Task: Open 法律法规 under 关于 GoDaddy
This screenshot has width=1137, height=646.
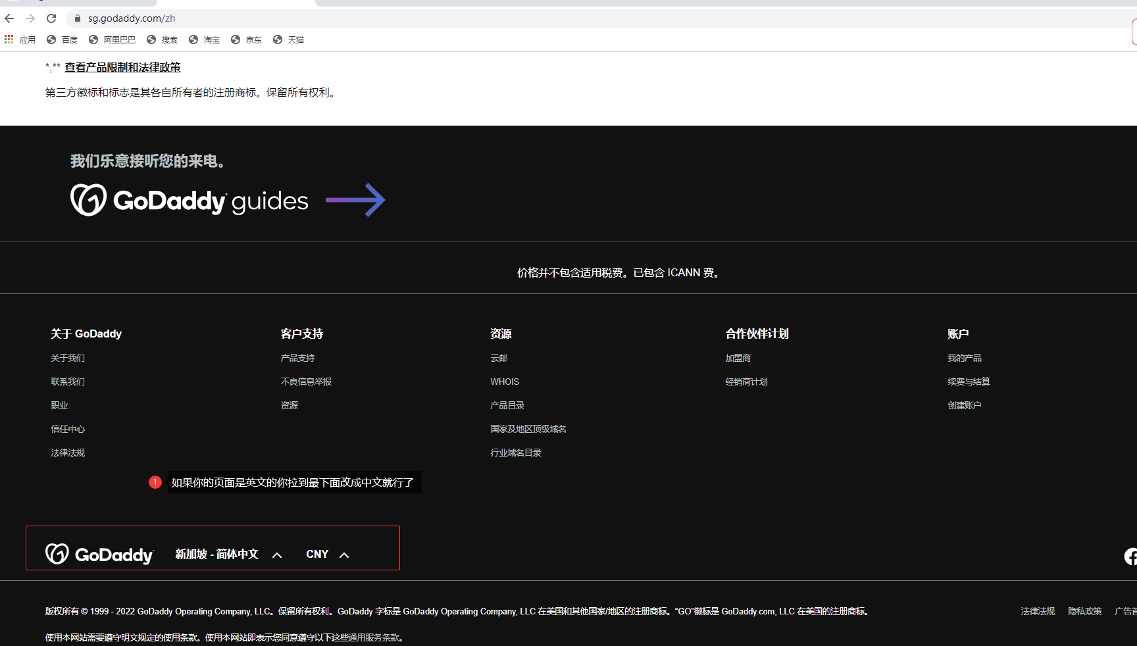Action: coord(68,453)
